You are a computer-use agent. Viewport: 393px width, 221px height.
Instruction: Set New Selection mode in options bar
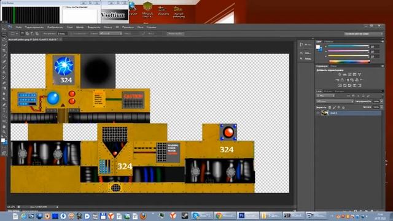coord(22,33)
